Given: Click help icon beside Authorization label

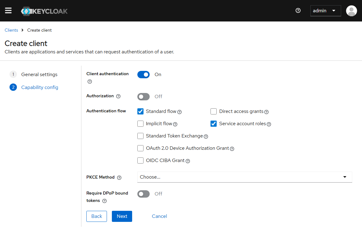Looking at the screenshot, I should (118, 96).
